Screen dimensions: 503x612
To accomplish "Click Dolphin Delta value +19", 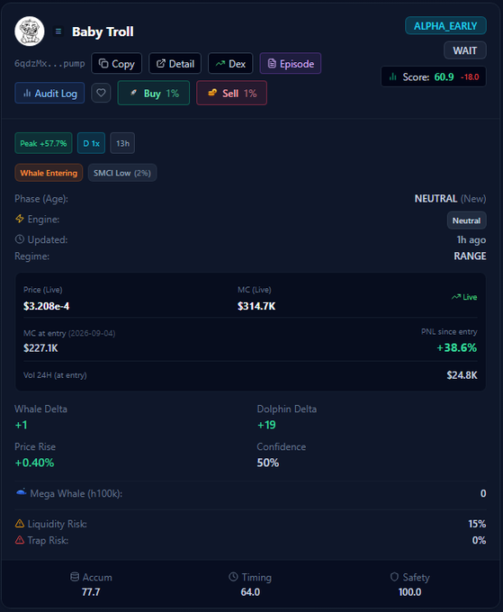I will 266,425.
